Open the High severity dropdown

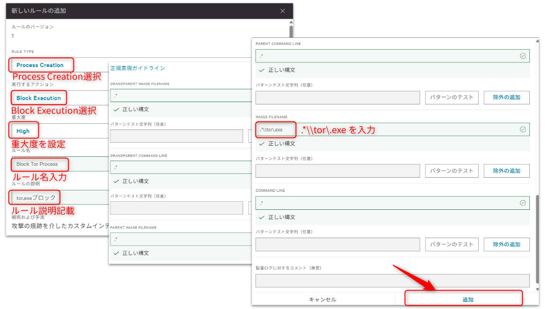coord(23,131)
